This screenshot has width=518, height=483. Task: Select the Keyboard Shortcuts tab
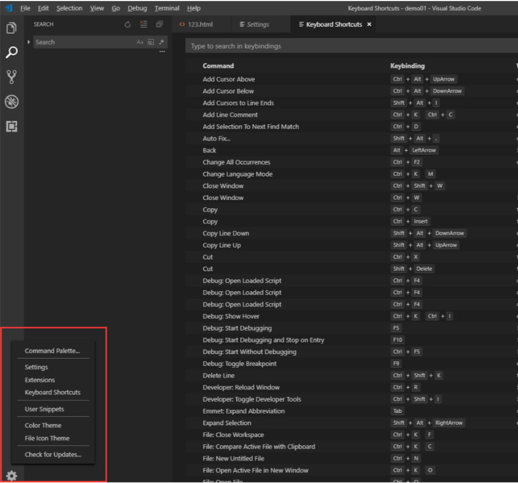(x=334, y=25)
